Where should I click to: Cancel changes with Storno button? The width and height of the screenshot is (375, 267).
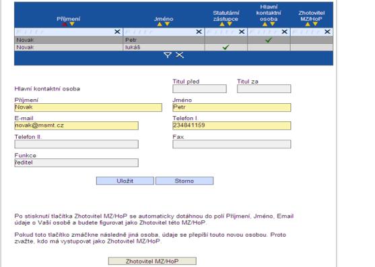184,181
